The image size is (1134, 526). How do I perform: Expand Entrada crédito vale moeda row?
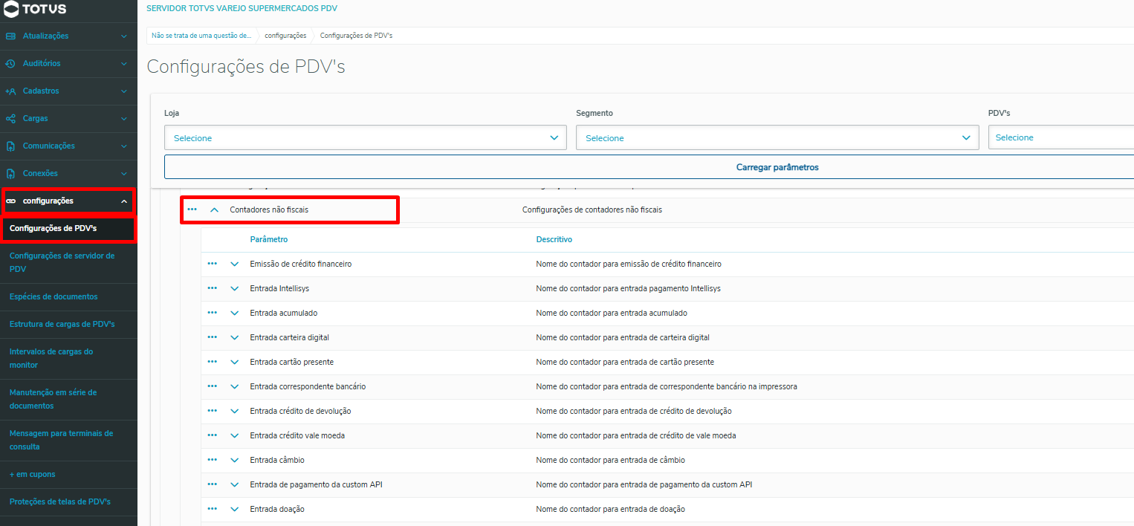[235, 435]
